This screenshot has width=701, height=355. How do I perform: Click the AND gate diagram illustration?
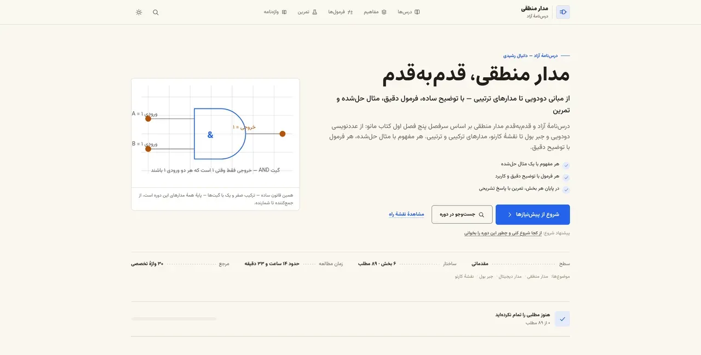tap(215, 134)
